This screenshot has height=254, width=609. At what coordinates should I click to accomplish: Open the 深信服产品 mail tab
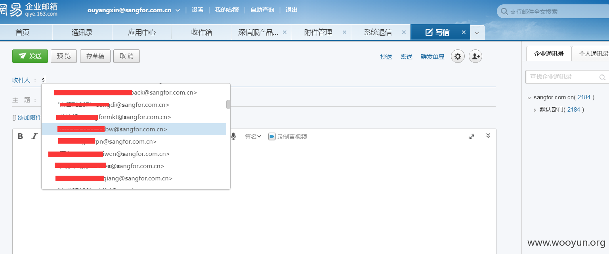(x=258, y=32)
